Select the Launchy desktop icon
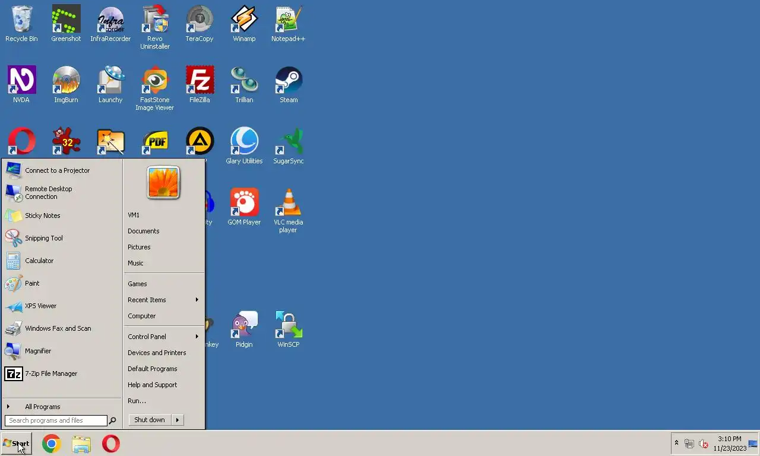The image size is (760, 456). point(110,85)
